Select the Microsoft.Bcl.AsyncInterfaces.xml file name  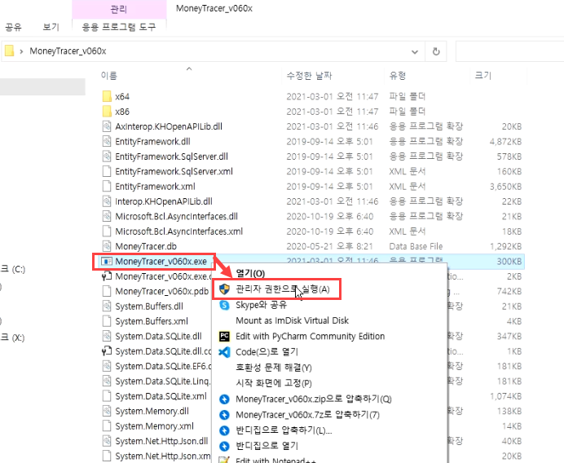click(179, 231)
